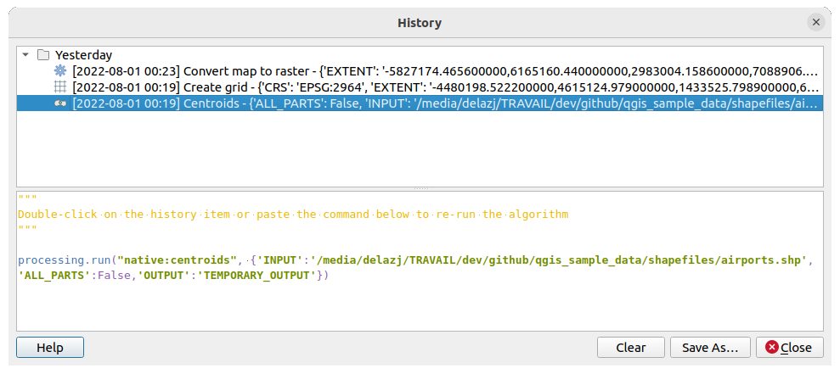Click the grid icon beside Create grid
840x374 pixels.
(x=59, y=87)
